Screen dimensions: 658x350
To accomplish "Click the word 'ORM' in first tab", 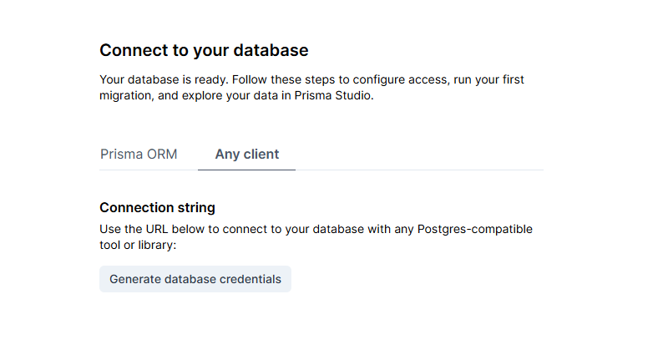I will pyautogui.click(x=162, y=155).
